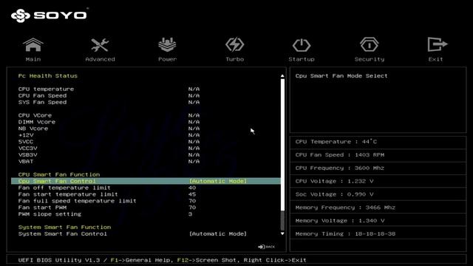The height and width of the screenshot is (266, 473).
Task: Open the Turbo lightning icon
Action: click(x=235, y=44)
